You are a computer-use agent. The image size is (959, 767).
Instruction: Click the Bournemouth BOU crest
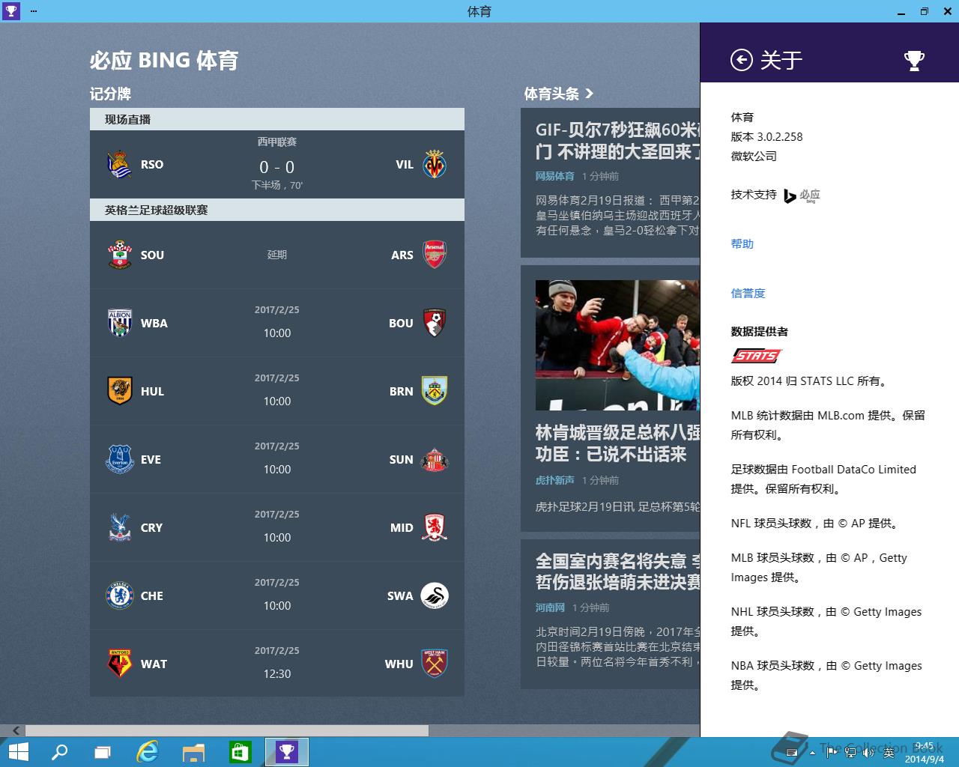[x=435, y=323]
